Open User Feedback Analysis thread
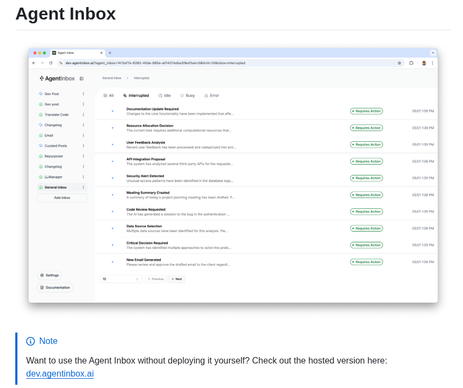463x388 pixels. coord(266,145)
